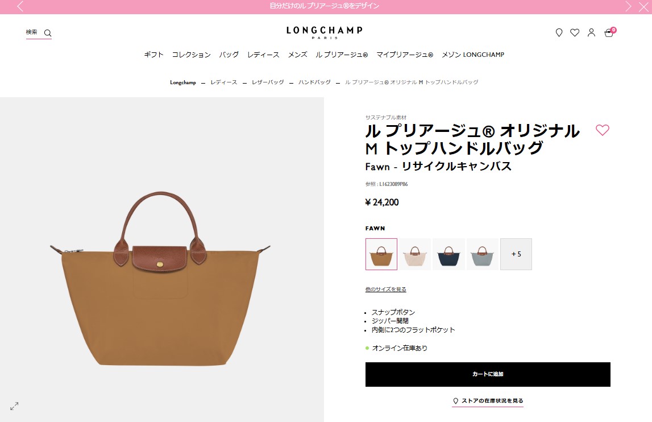The image size is (652, 422).
Task: Expand the product image to fullscreen
Action: [14, 406]
